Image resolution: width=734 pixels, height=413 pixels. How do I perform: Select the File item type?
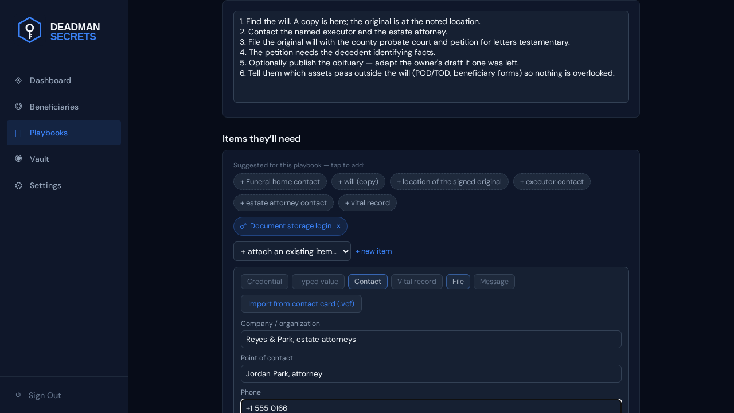click(x=458, y=282)
